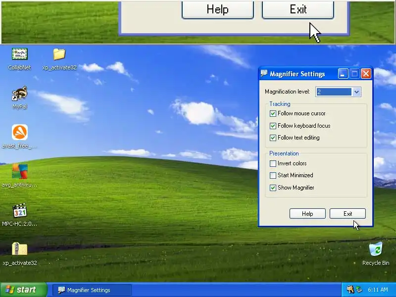This screenshot has height=297, width=396.
Task: Click the enlarged Help button in magnifier pane
Action: point(218,9)
